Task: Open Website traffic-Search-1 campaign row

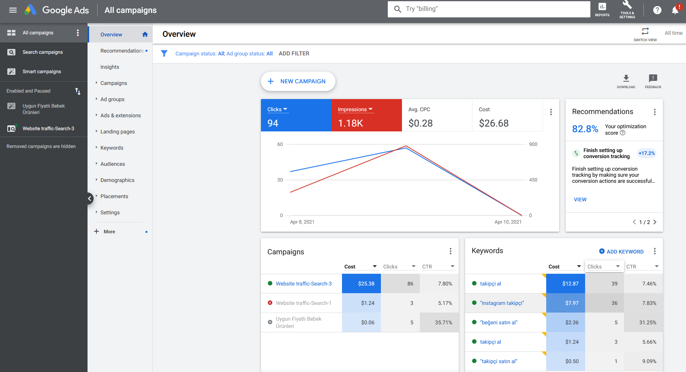Action: tap(303, 303)
